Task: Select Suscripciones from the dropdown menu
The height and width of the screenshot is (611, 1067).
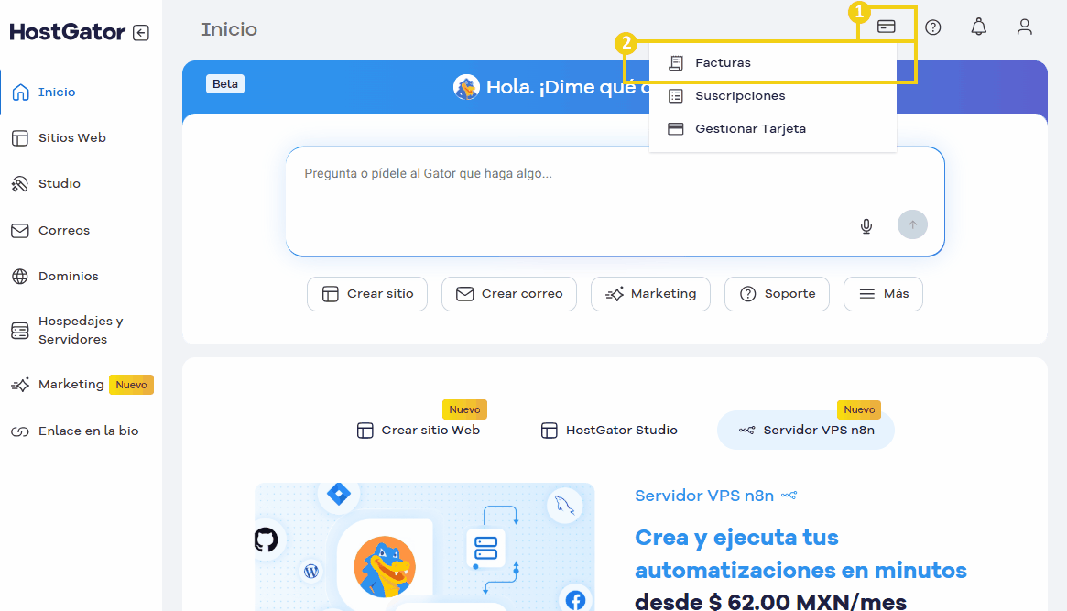Action: [739, 96]
